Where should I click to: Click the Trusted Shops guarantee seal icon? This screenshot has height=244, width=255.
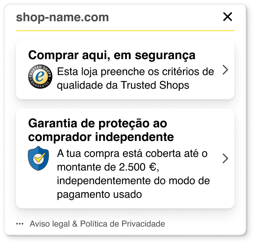(40, 77)
